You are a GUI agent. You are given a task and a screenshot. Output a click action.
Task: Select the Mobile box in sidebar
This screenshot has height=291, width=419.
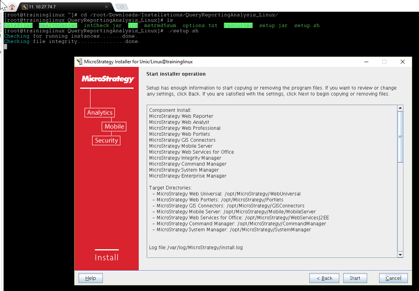coord(114,127)
